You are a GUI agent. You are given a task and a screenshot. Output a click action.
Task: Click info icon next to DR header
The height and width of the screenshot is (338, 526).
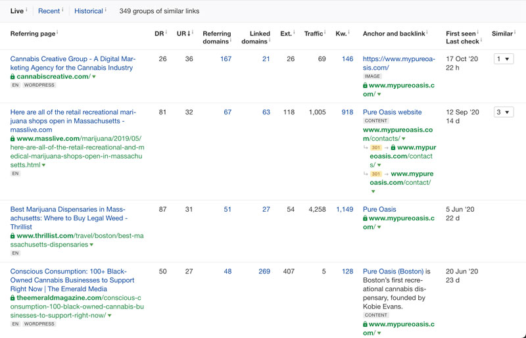[x=166, y=32]
